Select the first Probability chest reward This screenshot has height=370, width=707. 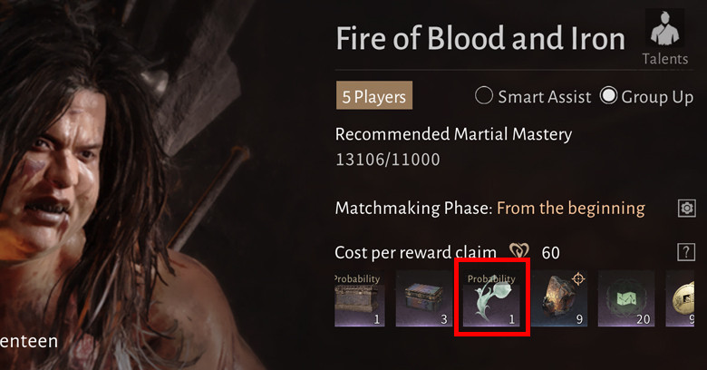pos(359,298)
